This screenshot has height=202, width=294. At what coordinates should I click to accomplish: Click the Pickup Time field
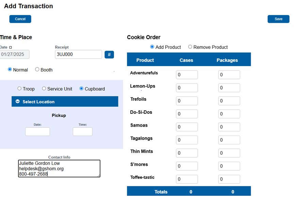[x=82, y=132]
